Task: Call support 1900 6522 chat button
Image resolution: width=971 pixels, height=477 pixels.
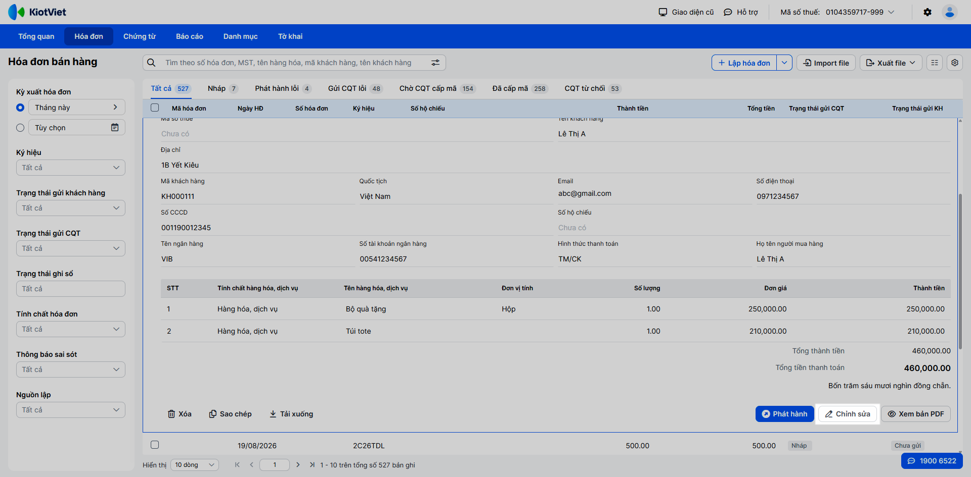Action: tap(932, 461)
